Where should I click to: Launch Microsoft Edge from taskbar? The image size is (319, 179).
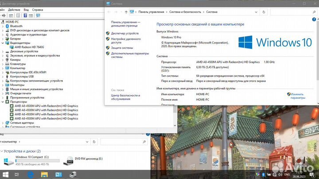pos(31,175)
